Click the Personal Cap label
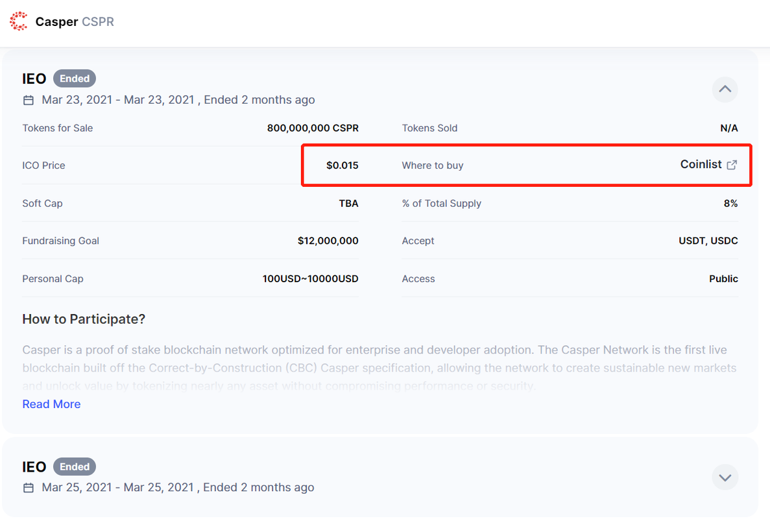 point(53,279)
